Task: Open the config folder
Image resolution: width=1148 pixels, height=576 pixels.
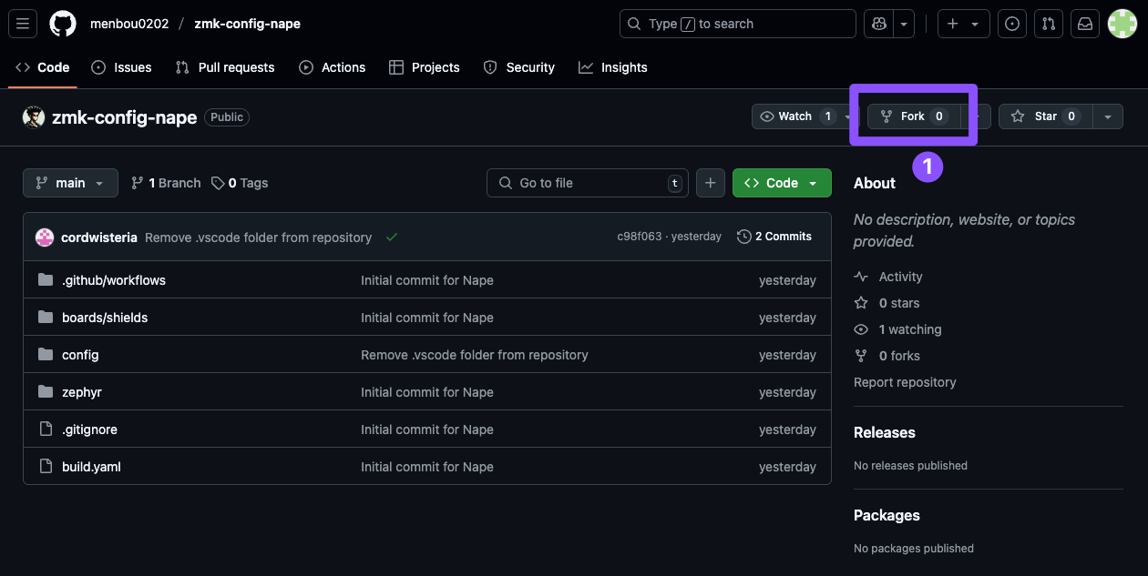Action: 80,355
